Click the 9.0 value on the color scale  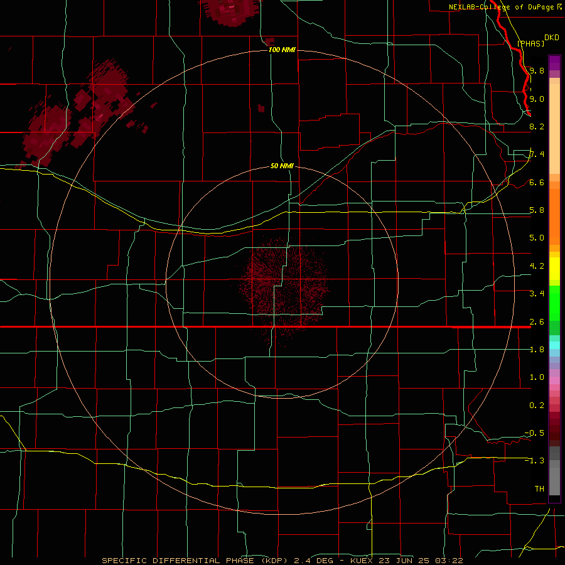537,99
